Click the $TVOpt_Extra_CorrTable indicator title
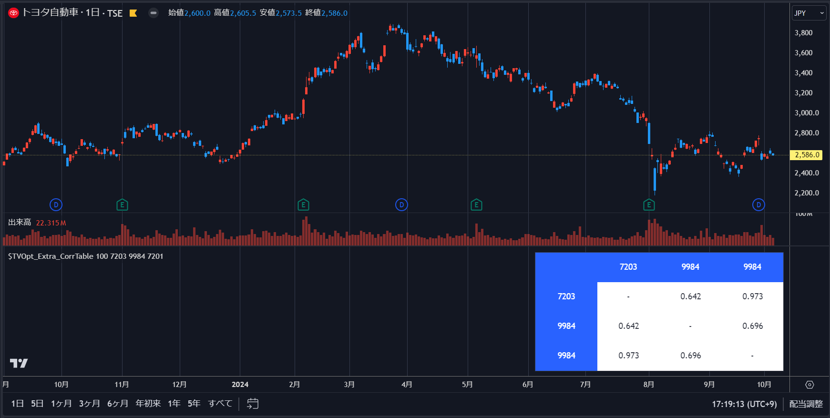830x418 pixels. [x=86, y=256]
